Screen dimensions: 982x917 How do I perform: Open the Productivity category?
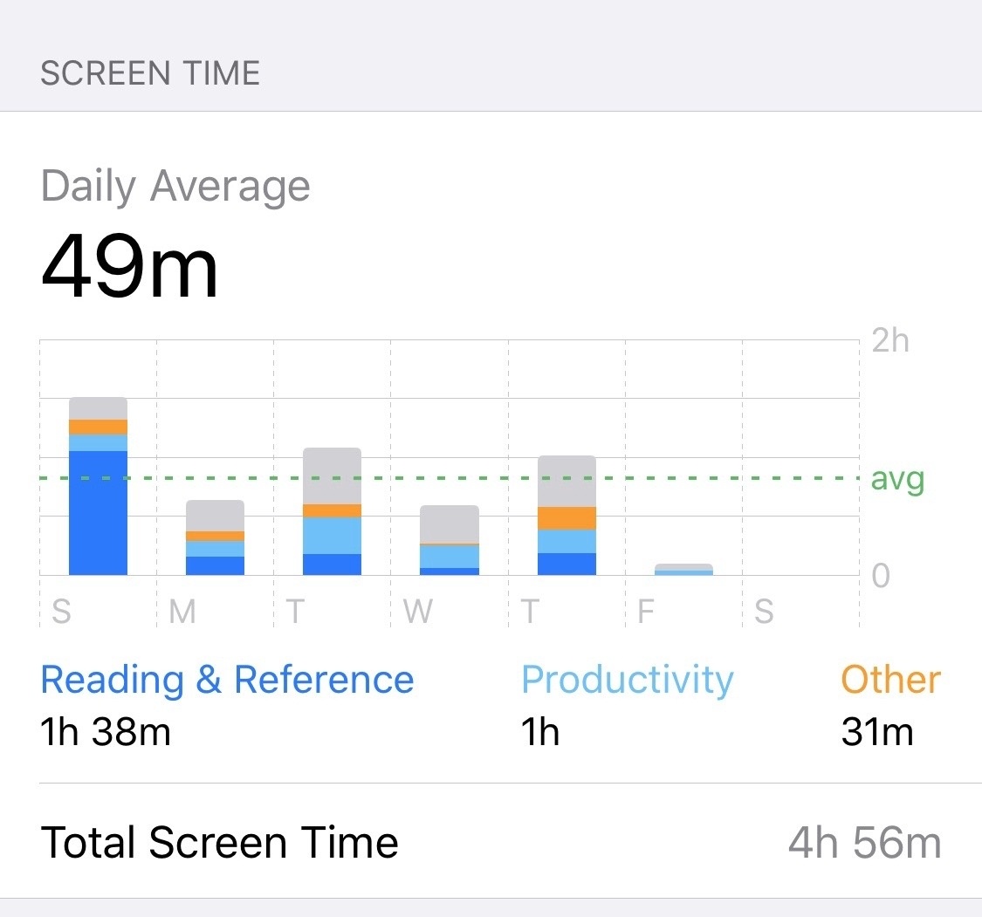pos(627,680)
